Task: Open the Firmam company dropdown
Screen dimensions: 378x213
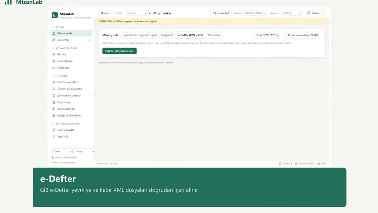Action: [137, 13]
